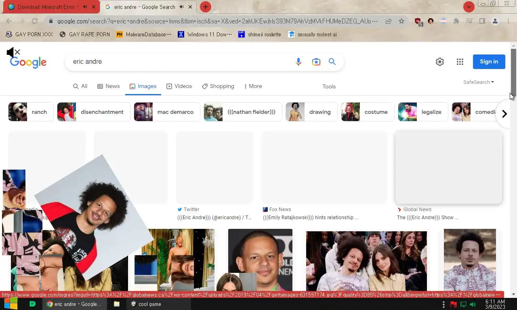Open the couple at basketball game thumbnail
The image size is (517, 310).
(366, 261)
